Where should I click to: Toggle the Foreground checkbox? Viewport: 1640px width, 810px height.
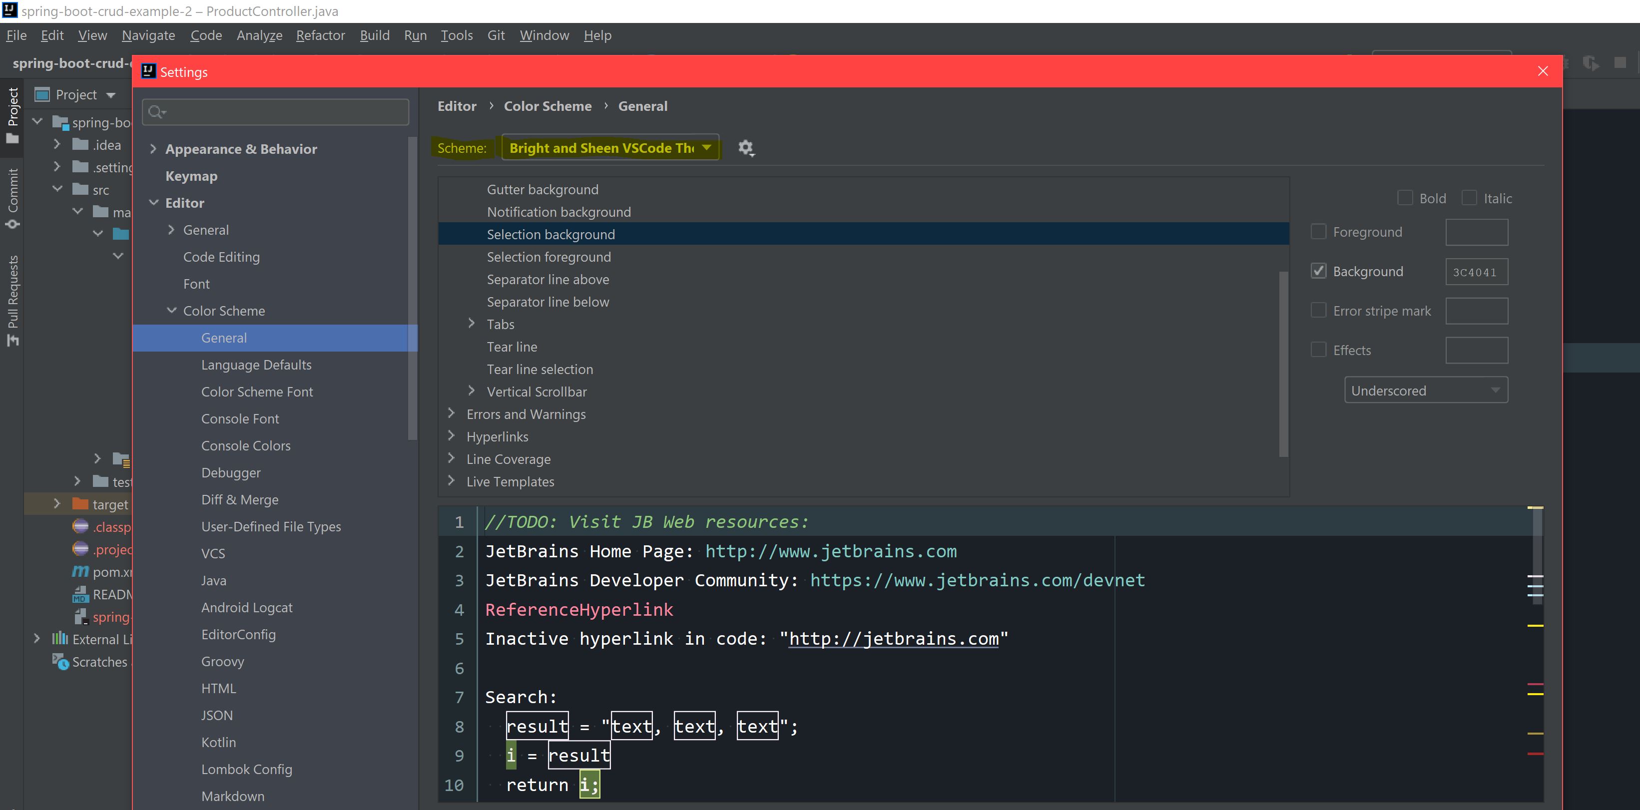click(x=1318, y=232)
